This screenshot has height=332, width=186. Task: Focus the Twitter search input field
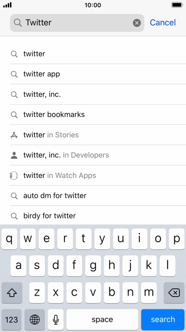[x=77, y=23]
